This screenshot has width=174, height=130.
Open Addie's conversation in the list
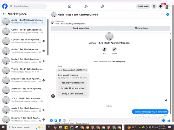pyautogui.click(x=24, y=51)
